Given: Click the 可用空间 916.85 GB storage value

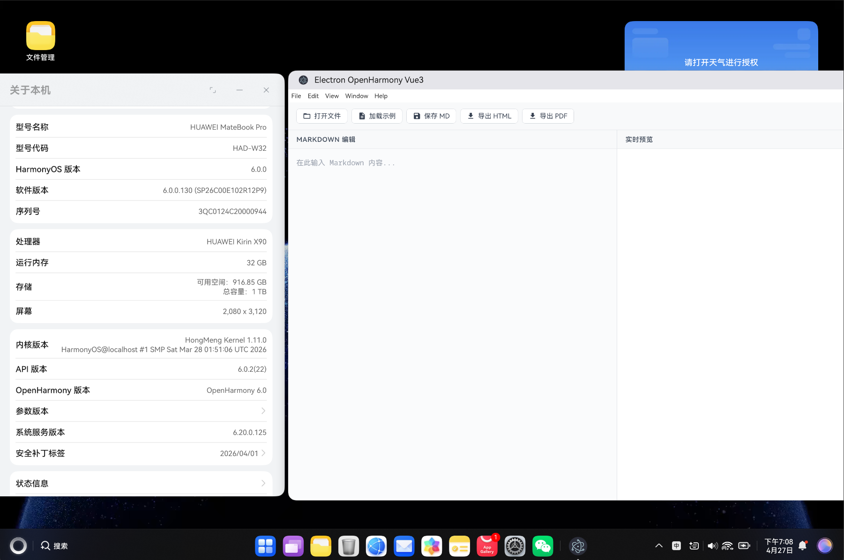Looking at the screenshot, I should click(232, 282).
